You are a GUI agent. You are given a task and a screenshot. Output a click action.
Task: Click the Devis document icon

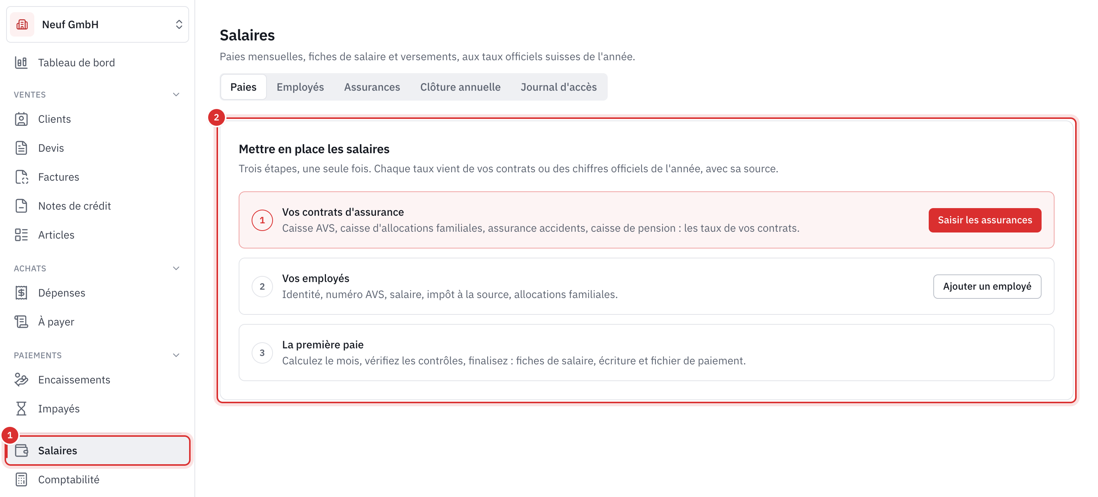[x=21, y=148]
